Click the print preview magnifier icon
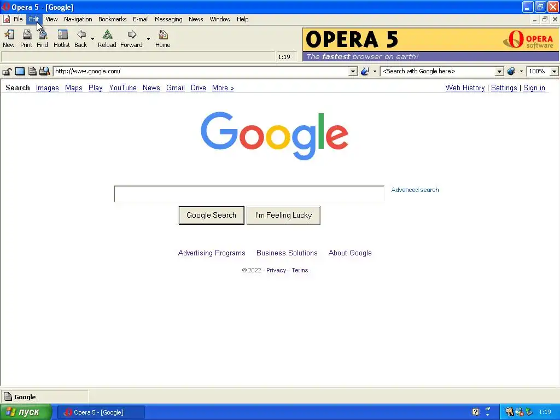Image resolution: width=560 pixels, height=420 pixels. (x=44, y=71)
